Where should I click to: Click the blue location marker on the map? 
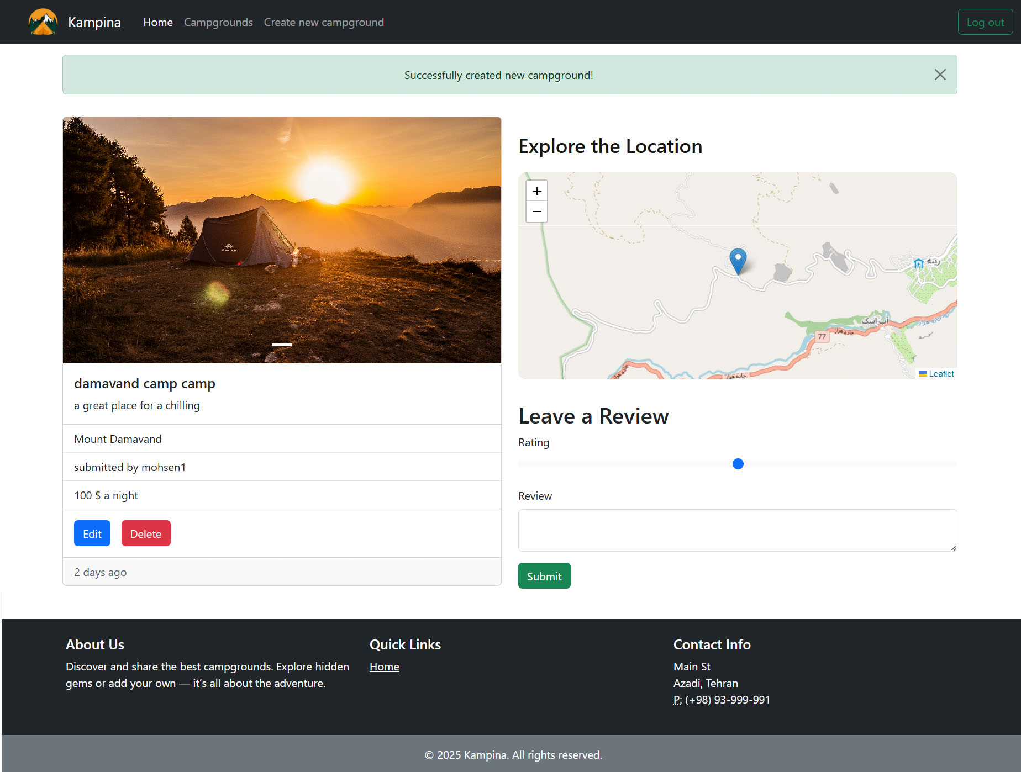coord(738,260)
